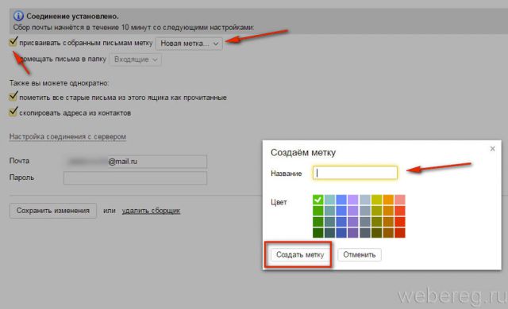The width and height of the screenshot is (508, 309).
Task: Choose the second-row purple swatch
Action: pos(352,211)
